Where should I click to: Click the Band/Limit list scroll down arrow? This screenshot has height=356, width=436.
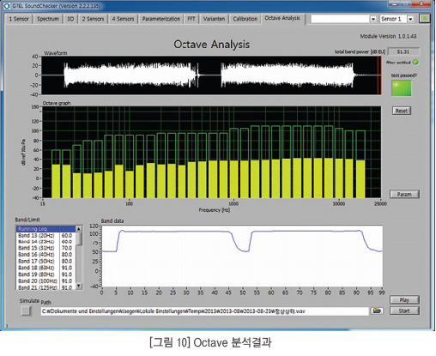point(79,286)
